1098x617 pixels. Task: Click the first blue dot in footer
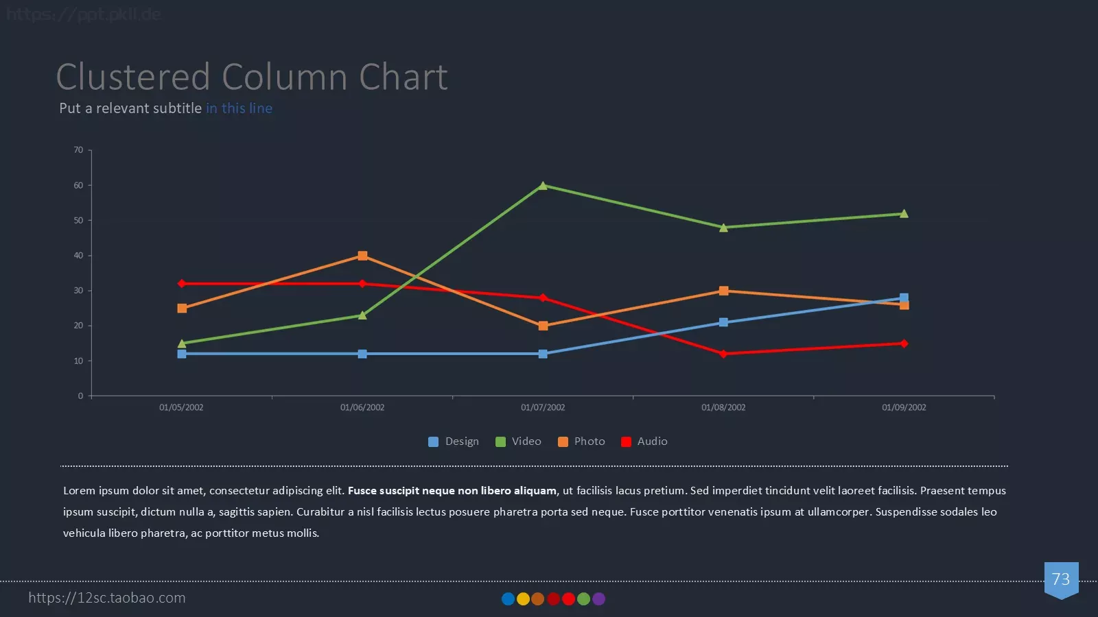pyautogui.click(x=508, y=599)
